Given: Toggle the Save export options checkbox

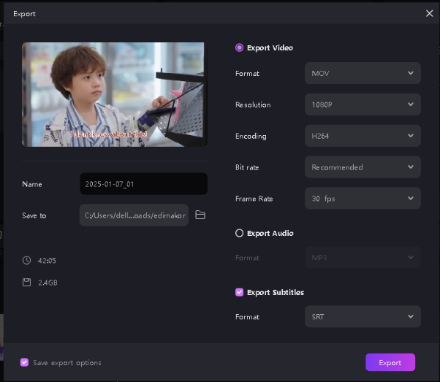Looking at the screenshot, I should click(25, 362).
